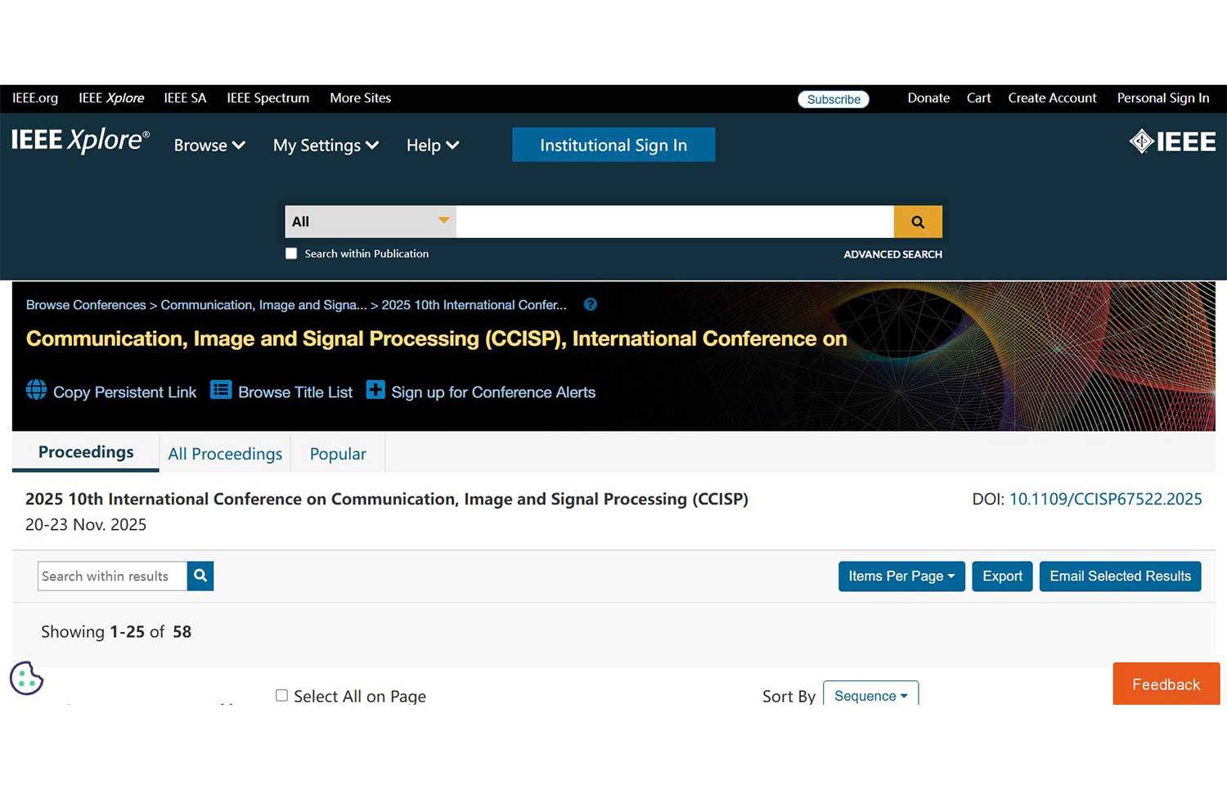1227x789 pixels.
Task: Click the plus icon for conference alerts
Action: point(375,390)
